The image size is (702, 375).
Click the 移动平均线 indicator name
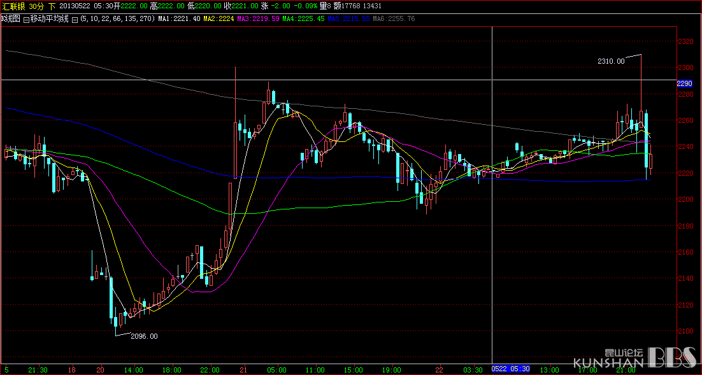tap(49, 19)
